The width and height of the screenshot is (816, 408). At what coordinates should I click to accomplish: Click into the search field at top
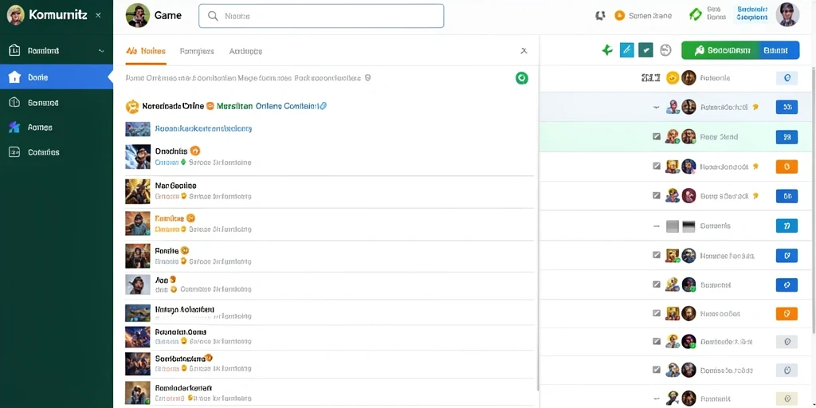(x=321, y=16)
